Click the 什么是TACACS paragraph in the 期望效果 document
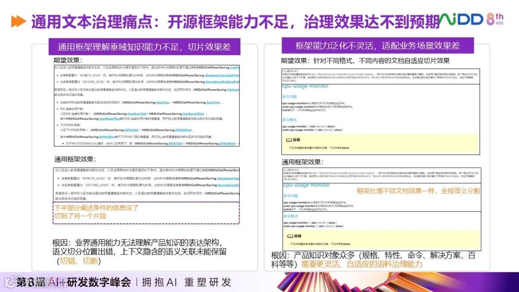 point(380,76)
